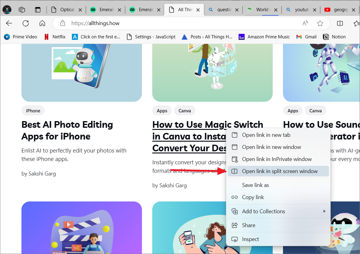Click Apps tag under Magic Switch article

tap(162, 111)
